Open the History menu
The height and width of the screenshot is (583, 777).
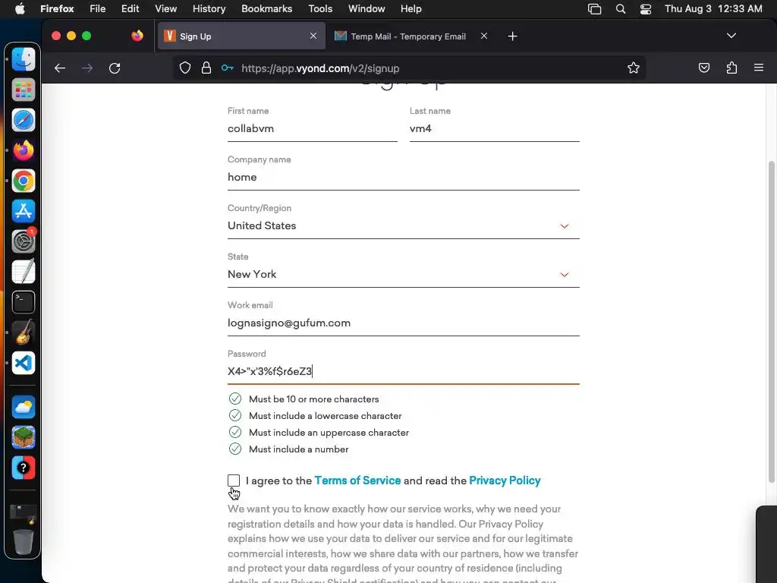click(x=209, y=9)
